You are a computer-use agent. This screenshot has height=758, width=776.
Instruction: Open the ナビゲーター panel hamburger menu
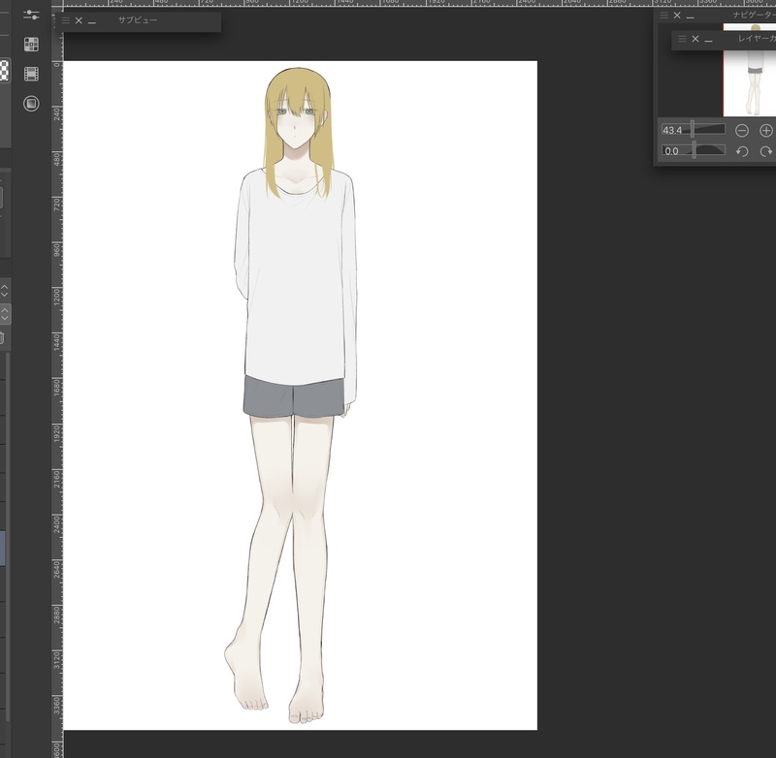[664, 16]
